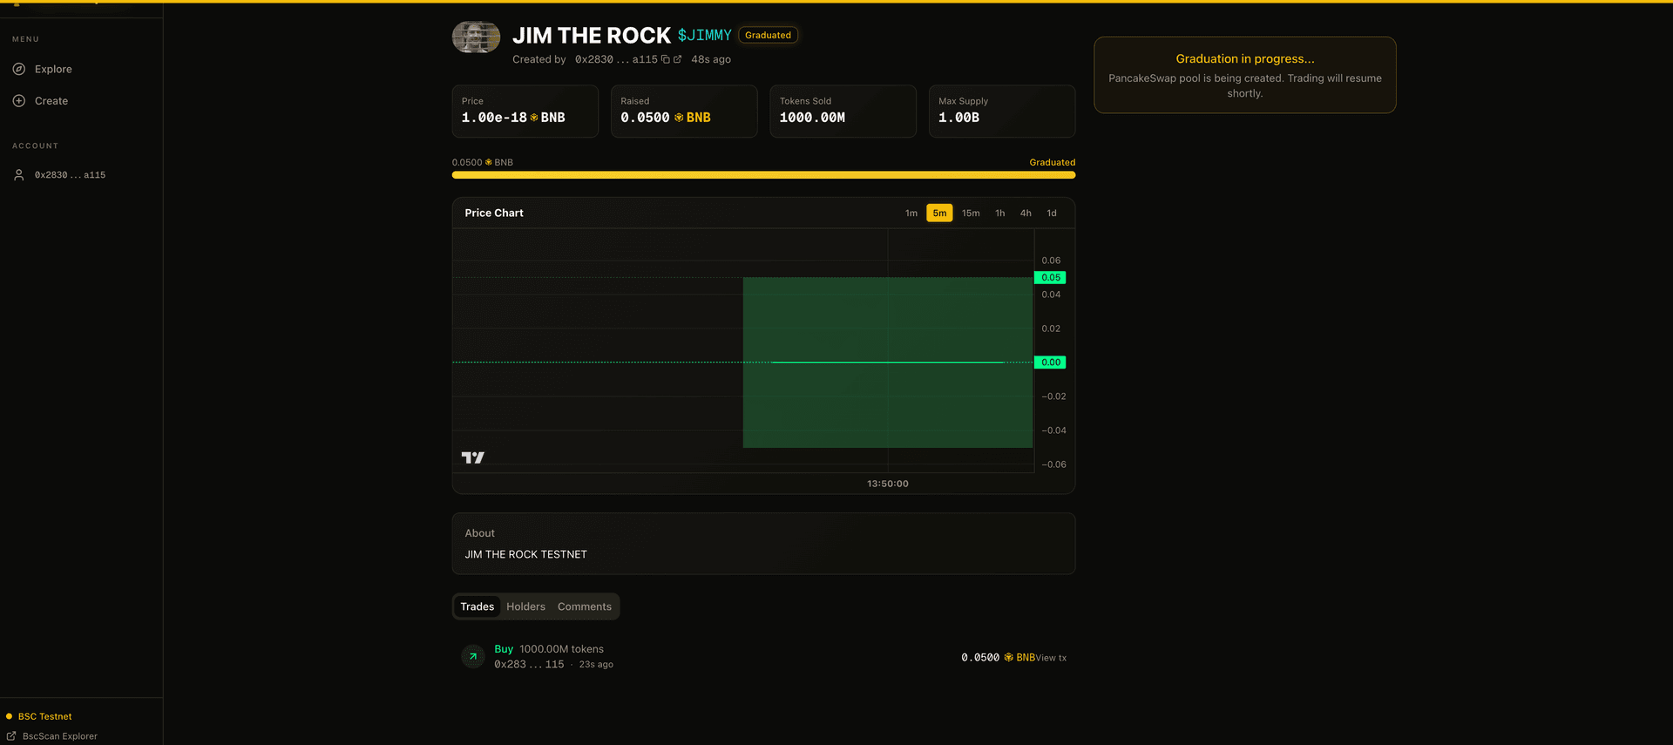This screenshot has height=745, width=1673.
Task: Switch the chart to 1d interval
Action: (x=1051, y=213)
